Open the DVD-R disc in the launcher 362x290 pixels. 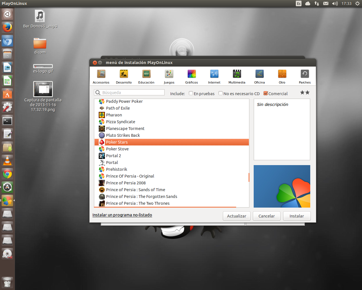[7, 254]
